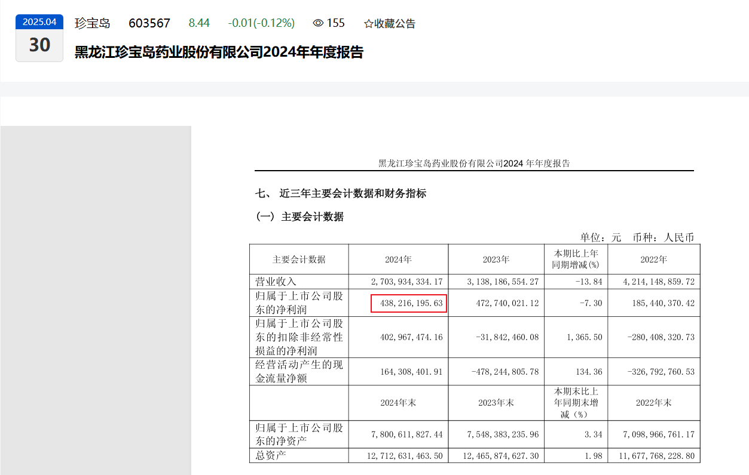Image resolution: width=749 pixels, height=475 pixels.
Task: Click sub-header 2023年末
Action: point(496,403)
